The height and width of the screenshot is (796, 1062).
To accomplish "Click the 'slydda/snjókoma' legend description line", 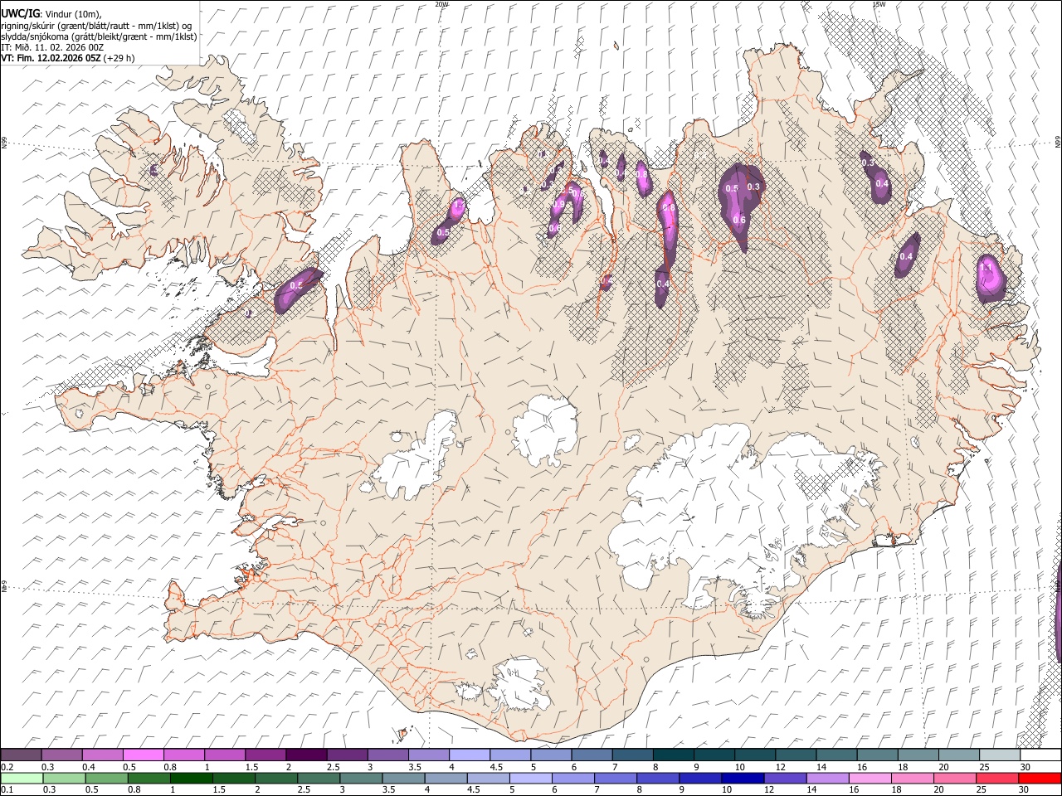I will [x=99, y=36].
